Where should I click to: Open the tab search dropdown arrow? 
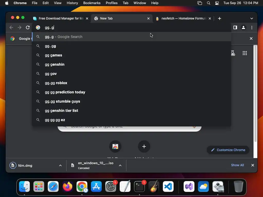tap(252, 18)
